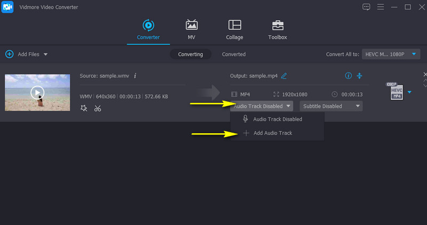Expand the Audio Track Disabled dropdown

(262, 106)
